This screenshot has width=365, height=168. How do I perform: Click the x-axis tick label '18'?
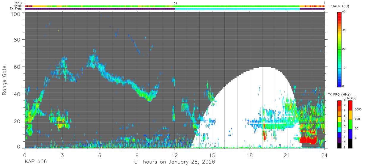pyautogui.click(x=250, y=155)
